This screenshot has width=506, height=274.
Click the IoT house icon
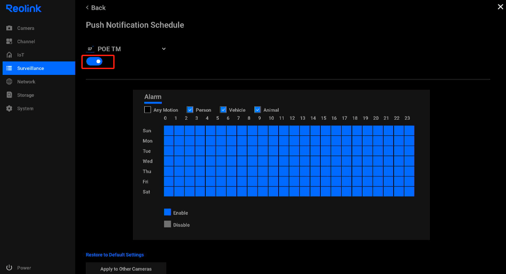(9, 55)
